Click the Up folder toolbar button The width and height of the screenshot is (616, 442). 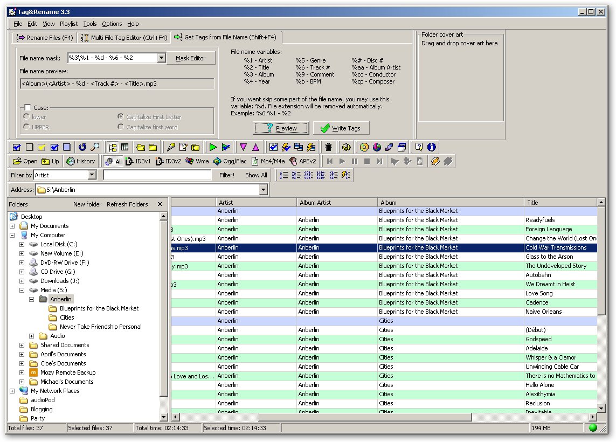point(51,161)
